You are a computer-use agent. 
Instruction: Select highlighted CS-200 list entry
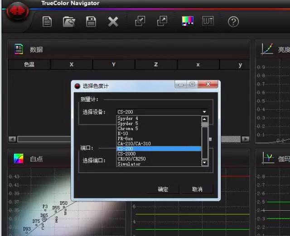point(159,149)
